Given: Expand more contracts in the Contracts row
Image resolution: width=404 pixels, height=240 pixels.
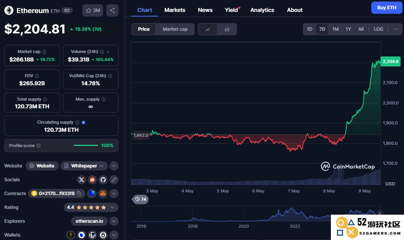Looking at the screenshot, I should coord(114,194).
